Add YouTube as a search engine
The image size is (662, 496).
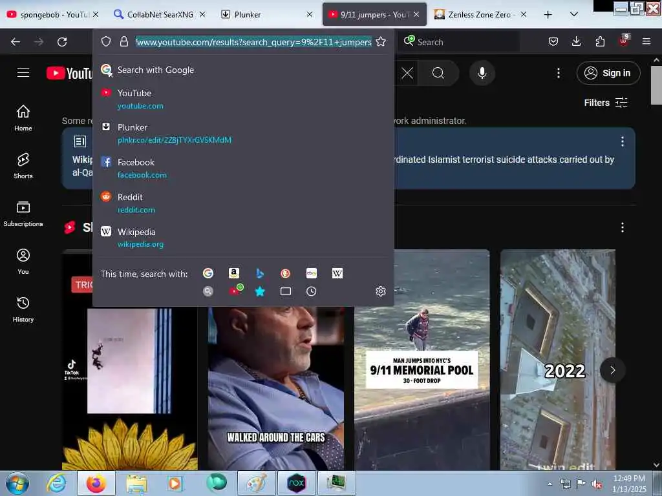235,291
